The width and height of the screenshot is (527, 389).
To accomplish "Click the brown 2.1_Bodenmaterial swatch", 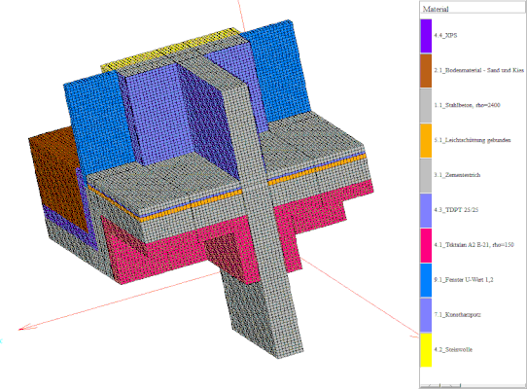I will click(426, 71).
